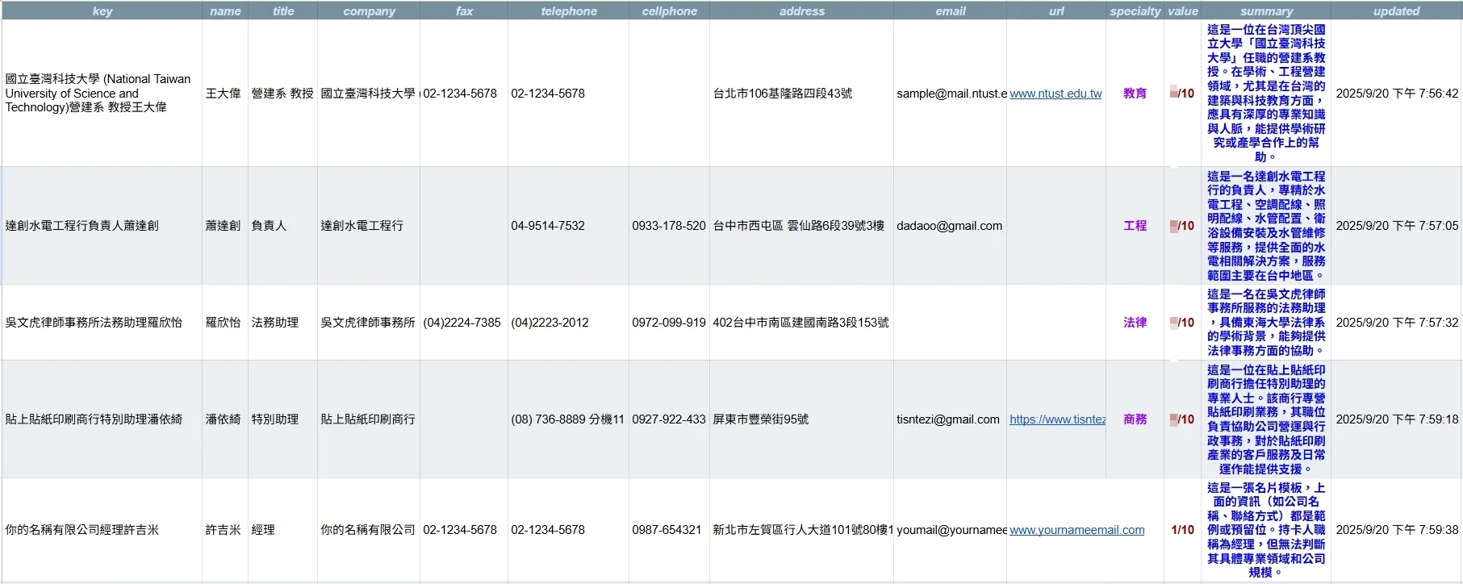
Task: Click cellphone cell 0927-922-433
Action: [x=669, y=419]
